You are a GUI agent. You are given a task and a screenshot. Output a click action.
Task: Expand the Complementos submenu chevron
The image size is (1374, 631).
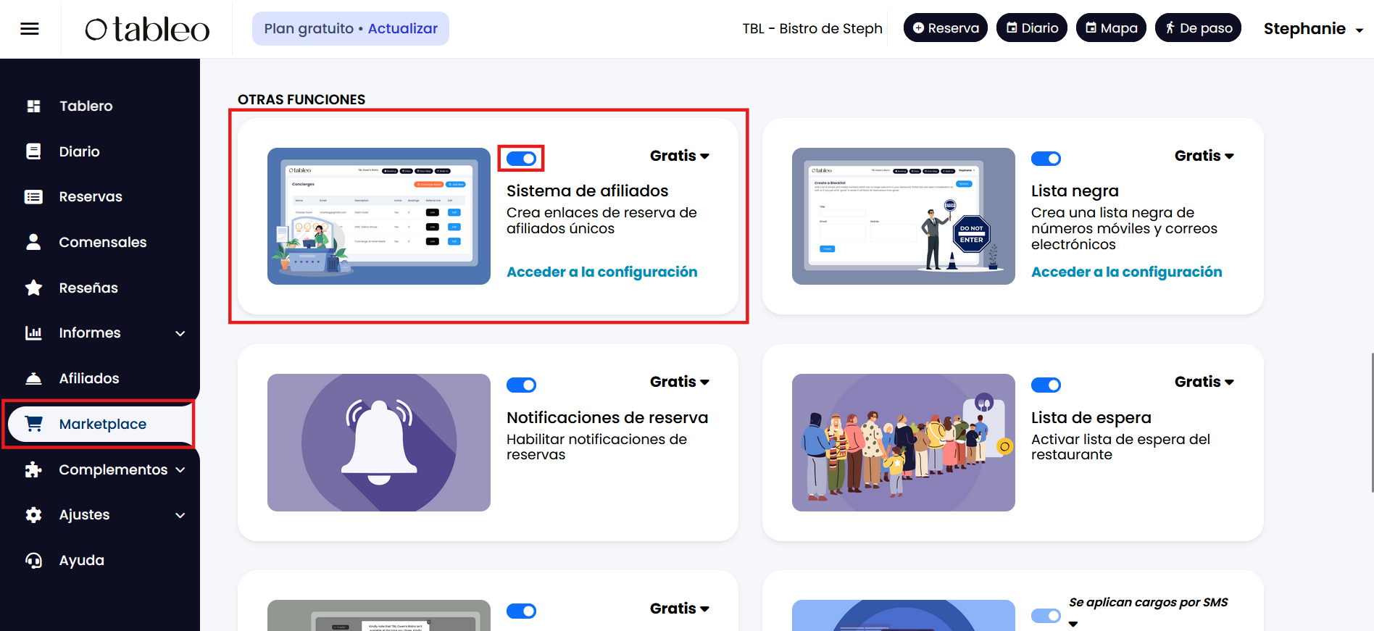tap(180, 469)
